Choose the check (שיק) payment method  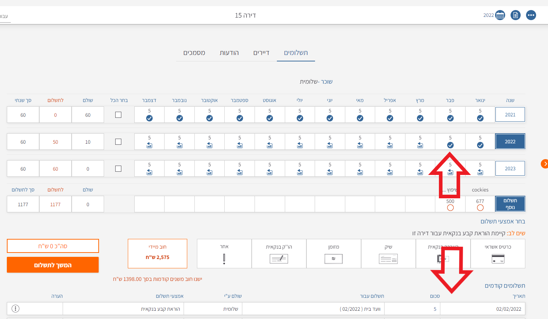[388, 254]
